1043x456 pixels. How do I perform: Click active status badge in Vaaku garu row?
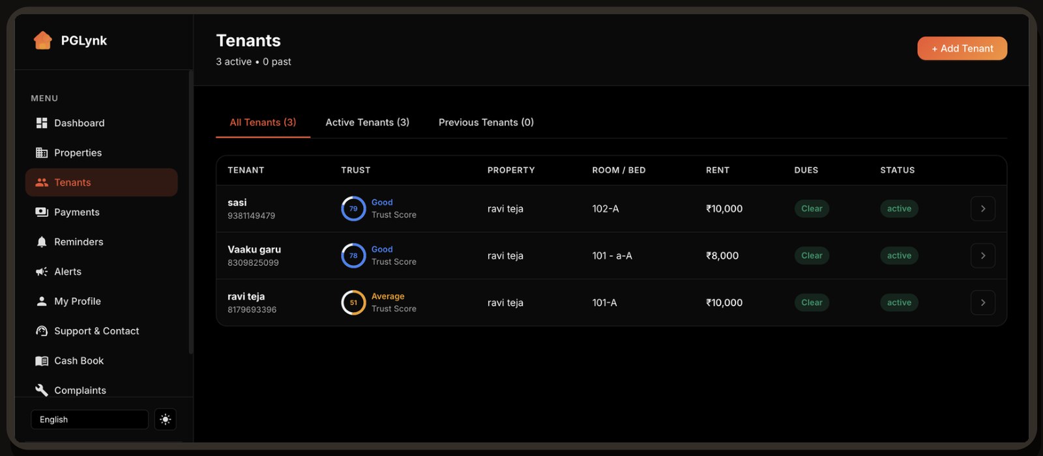coord(899,255)
